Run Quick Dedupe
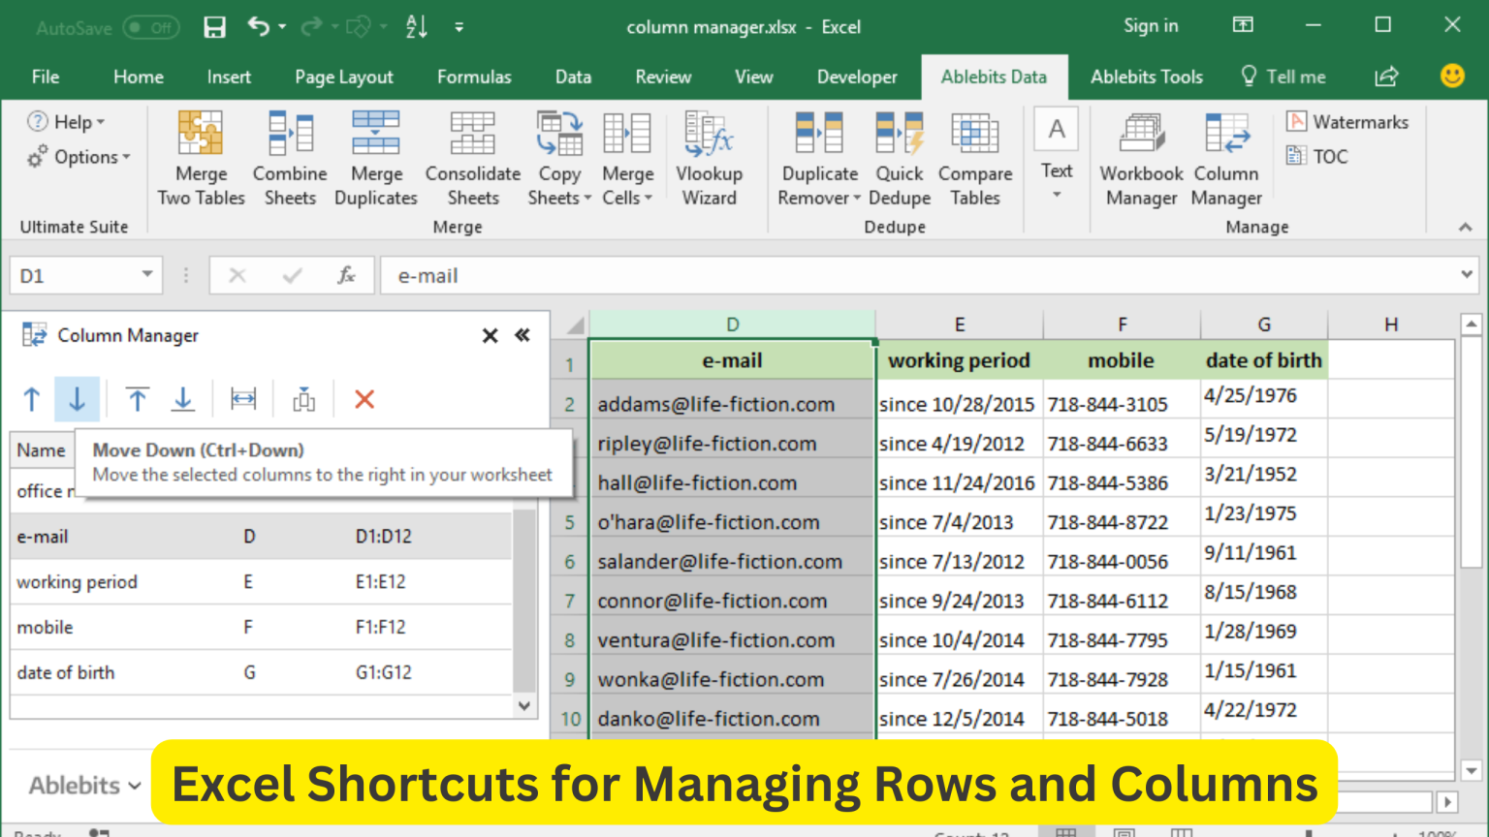 coord(899,158)
